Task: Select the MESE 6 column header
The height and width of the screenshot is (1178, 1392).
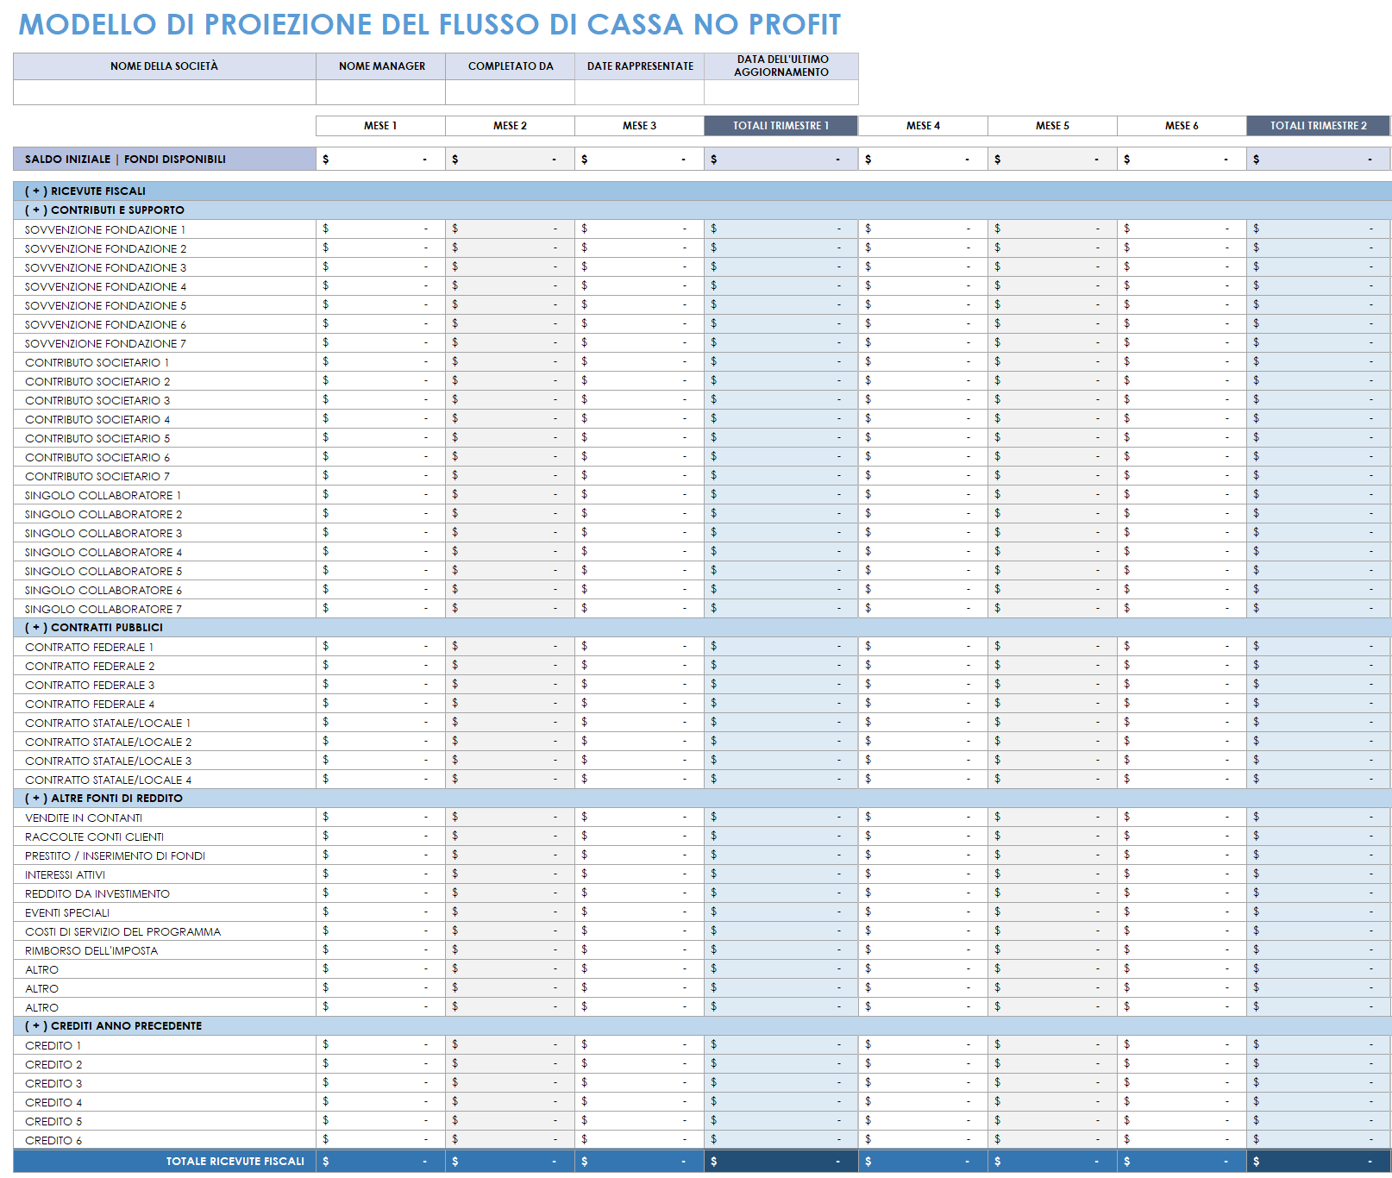Action: click(x=1182, y=126)
